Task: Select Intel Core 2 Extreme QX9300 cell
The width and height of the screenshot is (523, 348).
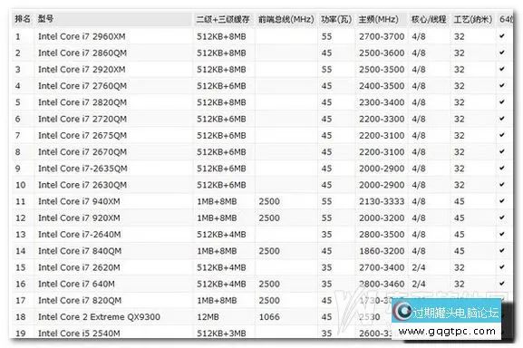Action: [99, 316]
